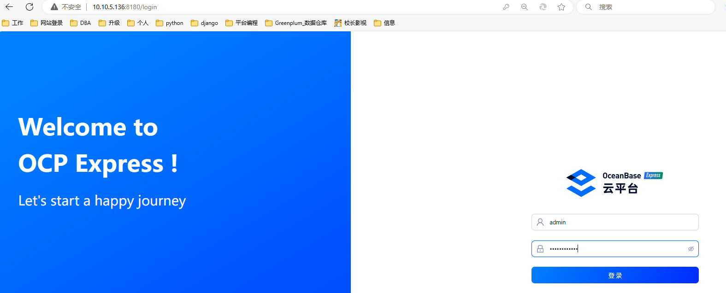Click the user icon in username field
Viewport: 726px width, 293px height.
click(x=540, y=222)
